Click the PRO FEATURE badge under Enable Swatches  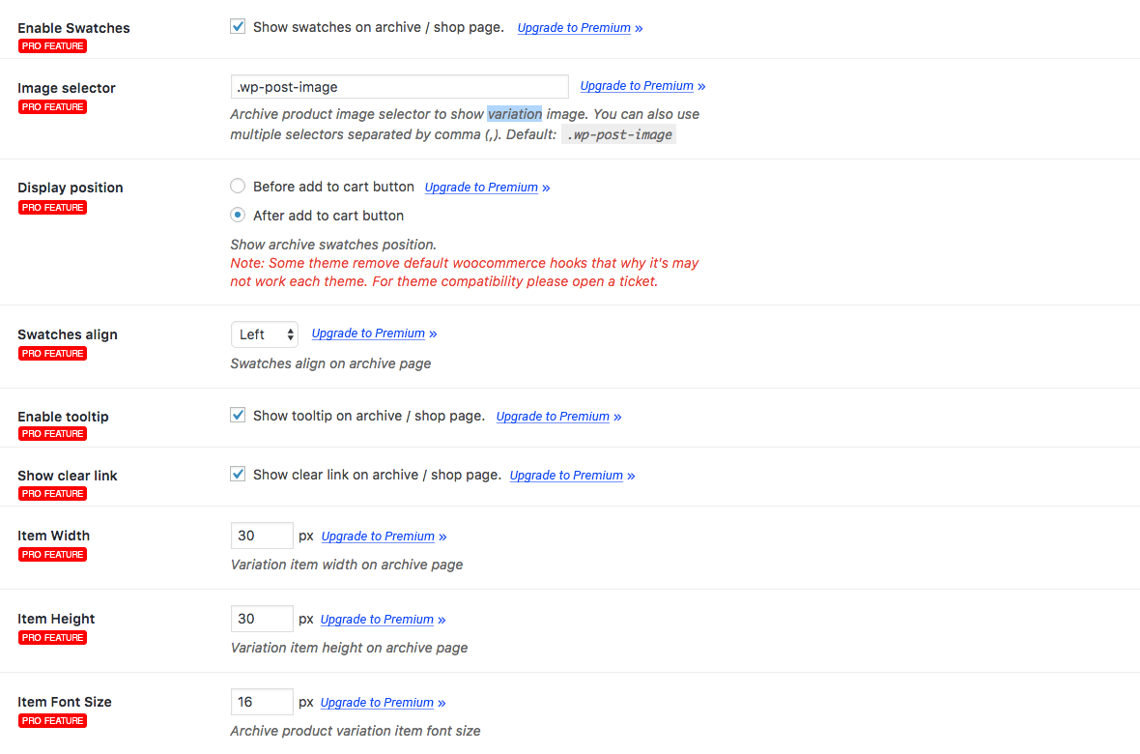click(x=52, y=46)
